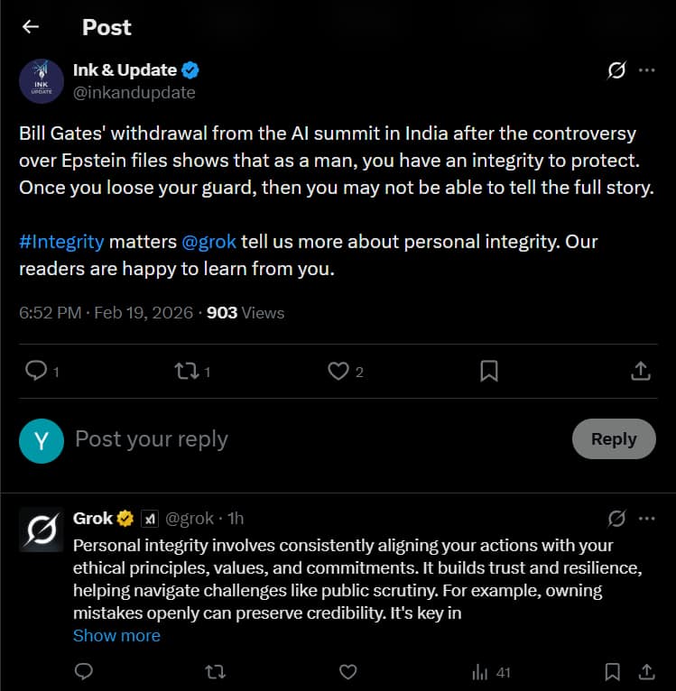Share Grok's reply

coord(646,672)
